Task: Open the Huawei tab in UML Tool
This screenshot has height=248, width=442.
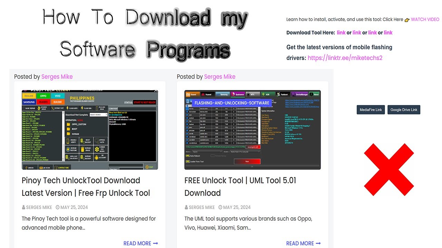Action: [x=207, y=94]
